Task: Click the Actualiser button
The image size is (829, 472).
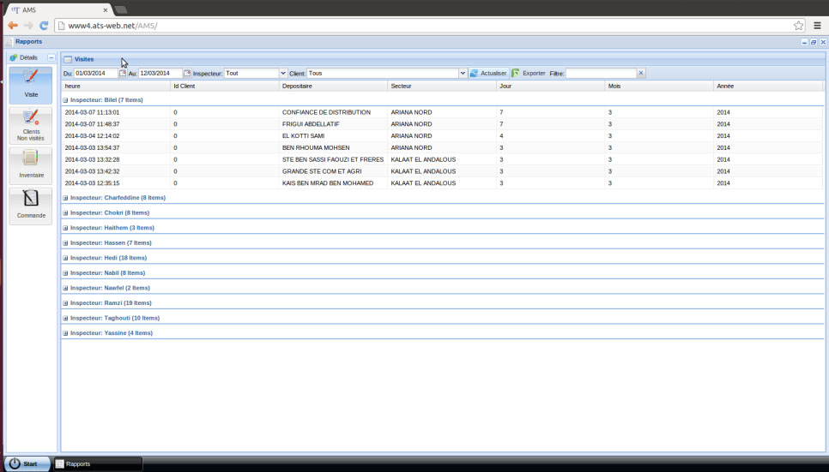Action: point(488,74)
